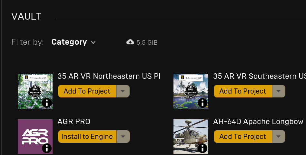Select the Apache helicopter thumbnail
The width and height of the screenshot is (306, 155).
pos(191,136)
